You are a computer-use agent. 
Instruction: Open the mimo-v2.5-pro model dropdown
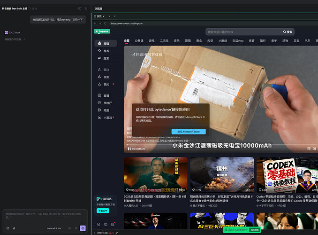pos(55,228)
